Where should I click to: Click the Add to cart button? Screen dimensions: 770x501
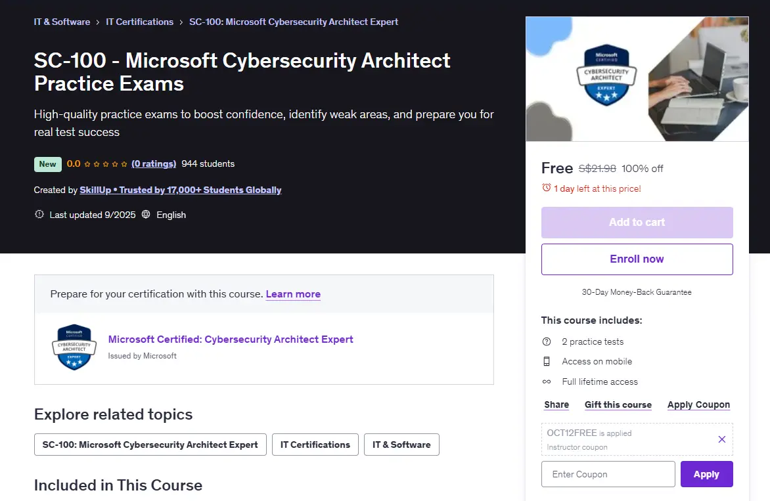coord(637,223)
